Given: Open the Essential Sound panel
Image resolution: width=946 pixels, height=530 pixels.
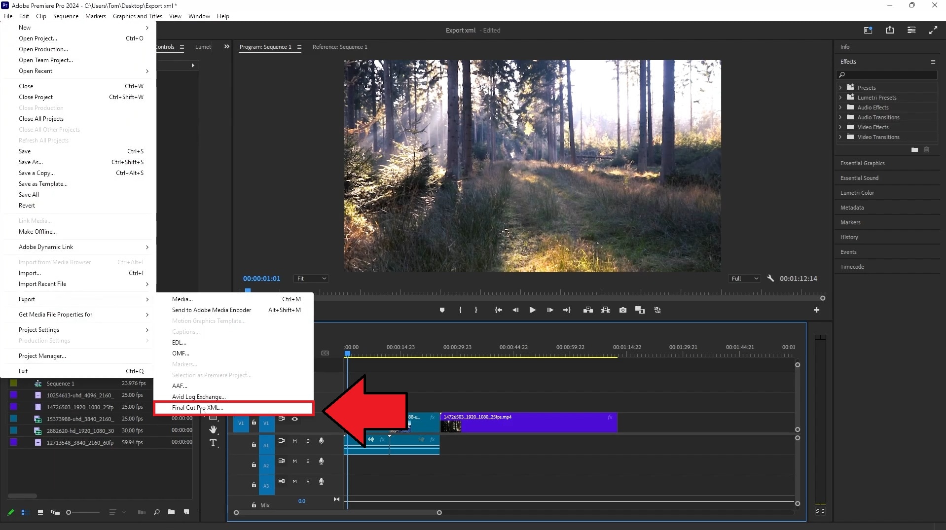Looking at the screenshot, I should [859, 178].
